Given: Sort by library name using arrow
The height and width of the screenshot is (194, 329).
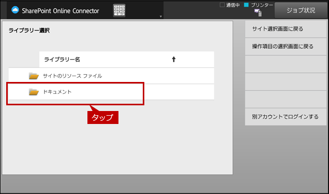Looking at the screenshot, I should [x=173, y=59].
